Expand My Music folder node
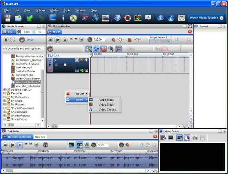The image size is (228, 174). (4, 101)
